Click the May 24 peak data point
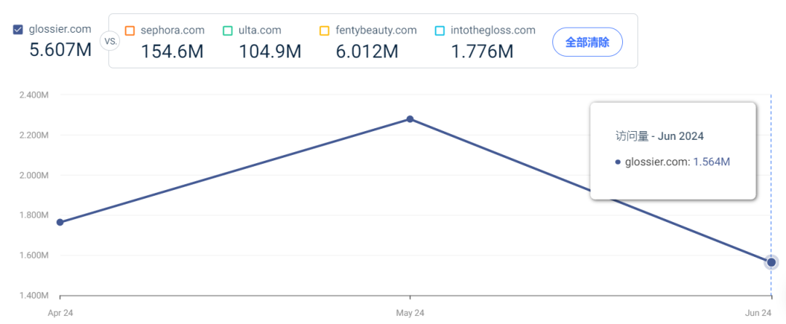The image size is (786, 324). 410,119
